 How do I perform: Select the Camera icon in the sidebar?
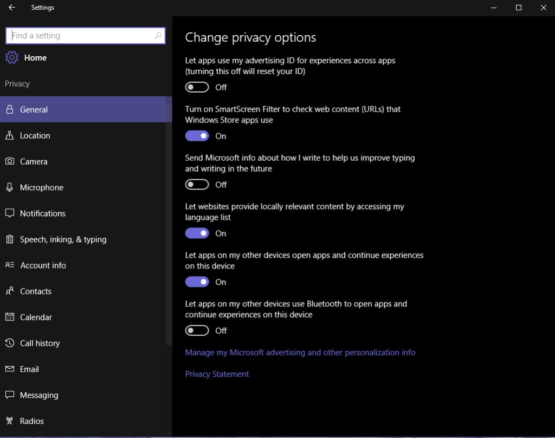click(10, 161)
